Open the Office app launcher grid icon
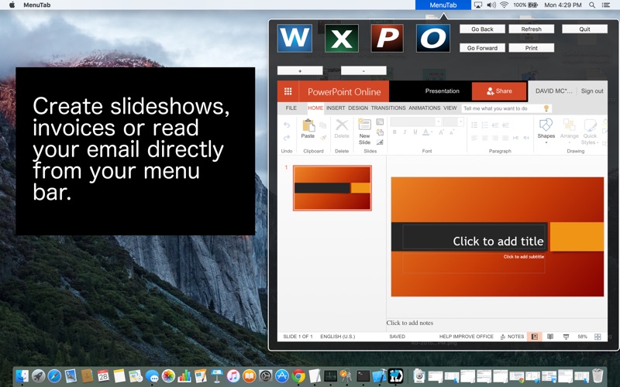 (x=288, y=91)
